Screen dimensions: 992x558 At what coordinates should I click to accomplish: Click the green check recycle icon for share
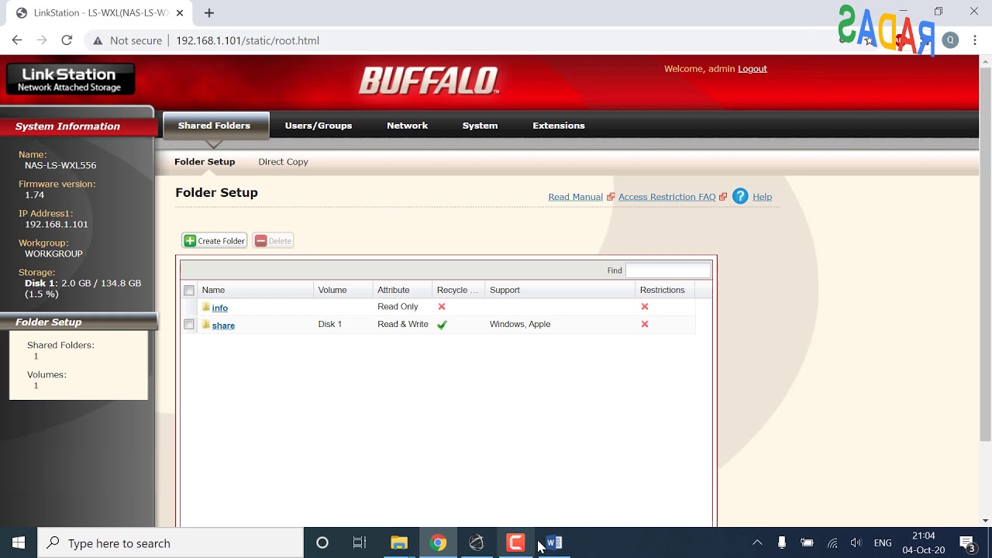[442, 325]
